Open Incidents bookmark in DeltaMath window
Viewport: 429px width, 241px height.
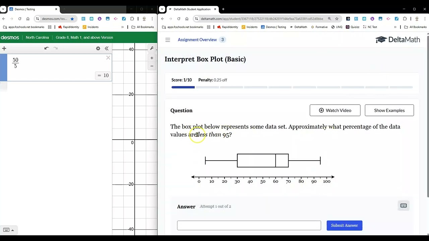click(x=249, y=27)
